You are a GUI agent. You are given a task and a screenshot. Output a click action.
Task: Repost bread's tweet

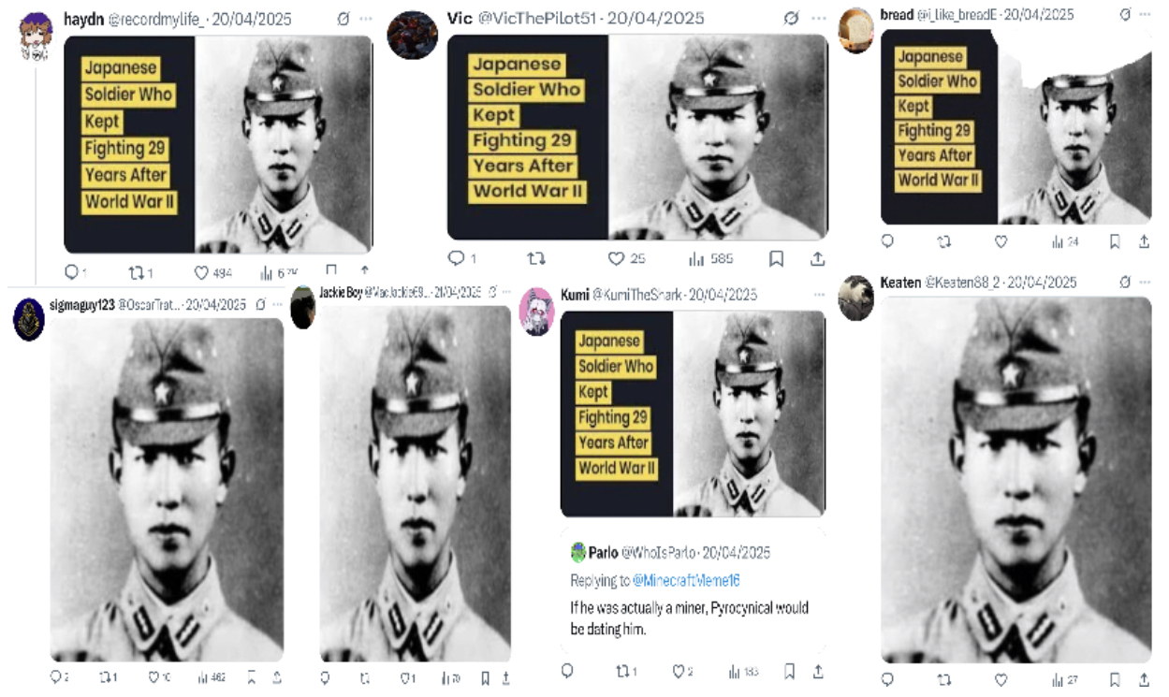pyautogui.click(x=943, y=241)
